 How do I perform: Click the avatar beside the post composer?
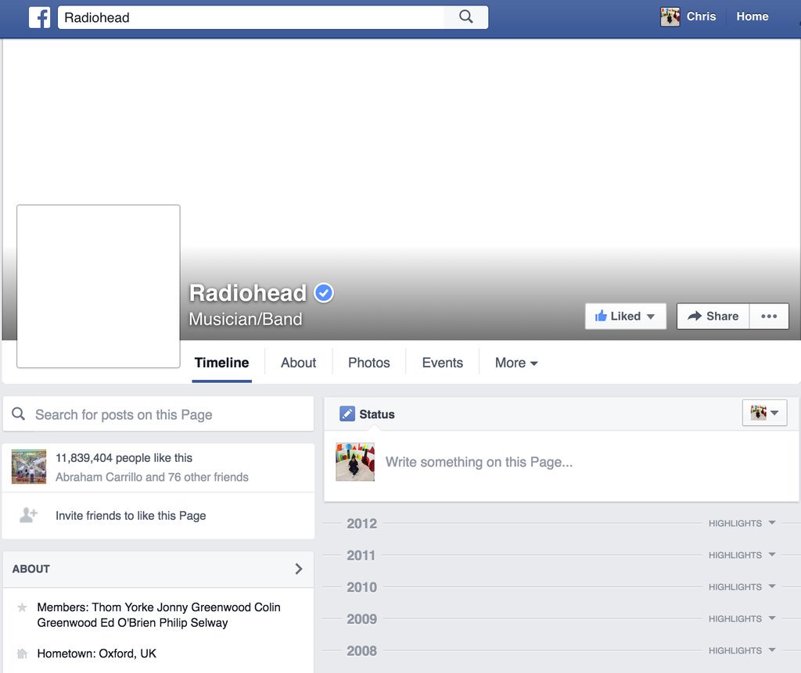[x=355, y=462]
